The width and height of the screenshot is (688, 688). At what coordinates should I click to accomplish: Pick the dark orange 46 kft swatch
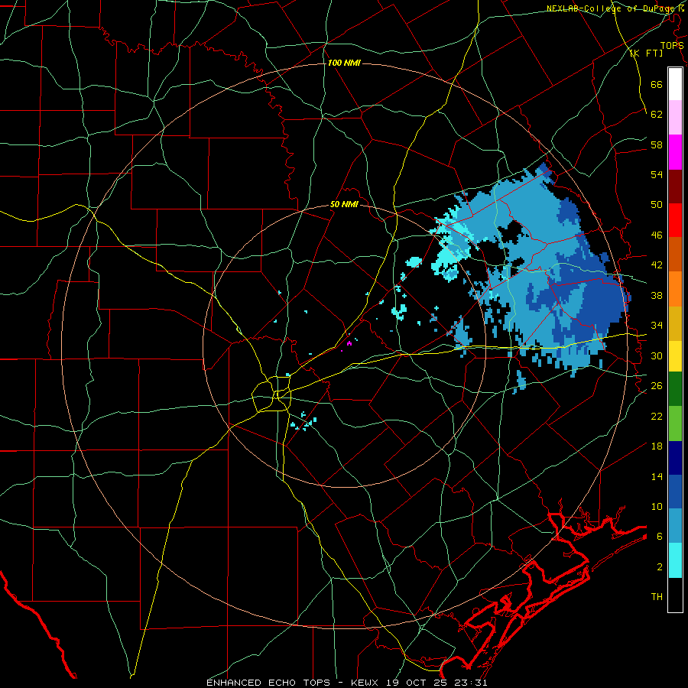coord(675,255)
